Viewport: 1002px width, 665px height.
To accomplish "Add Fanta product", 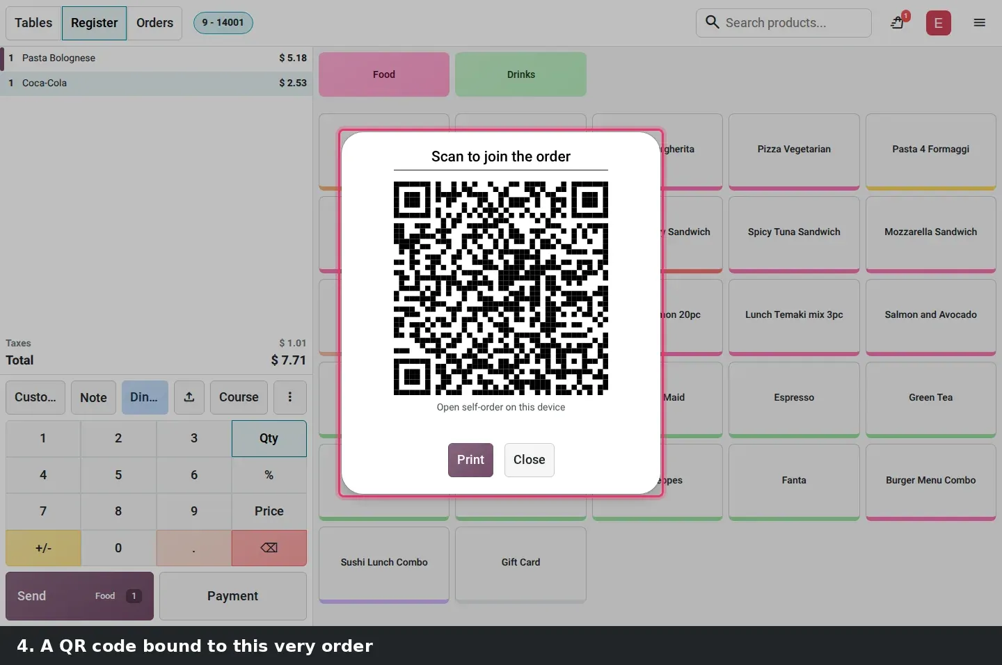I will click(794, 482).
